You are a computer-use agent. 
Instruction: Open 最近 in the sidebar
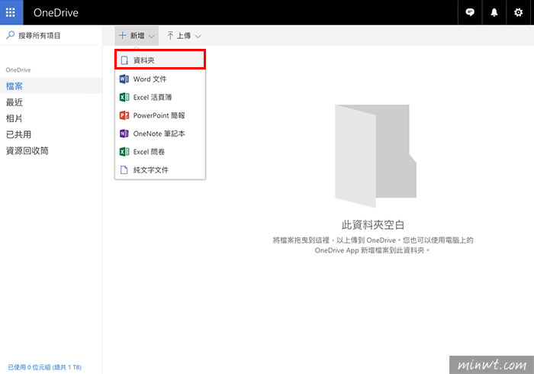(x=51, y=102)
